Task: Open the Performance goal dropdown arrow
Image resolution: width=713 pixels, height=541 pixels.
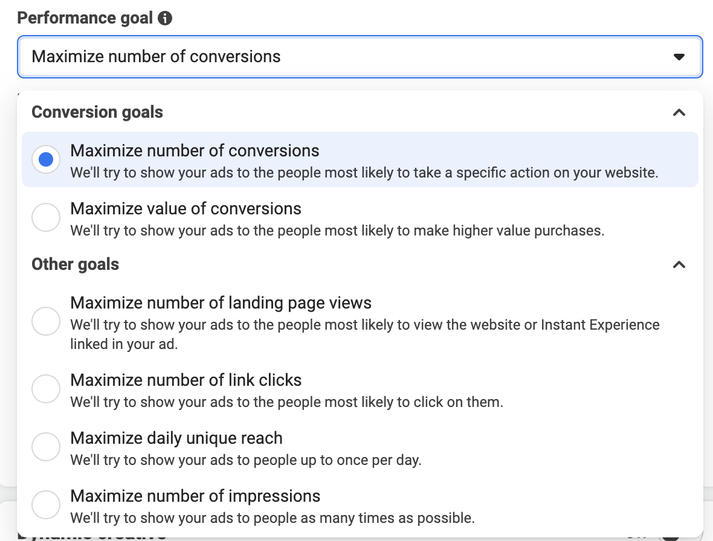Action: [x=679, y=57]
